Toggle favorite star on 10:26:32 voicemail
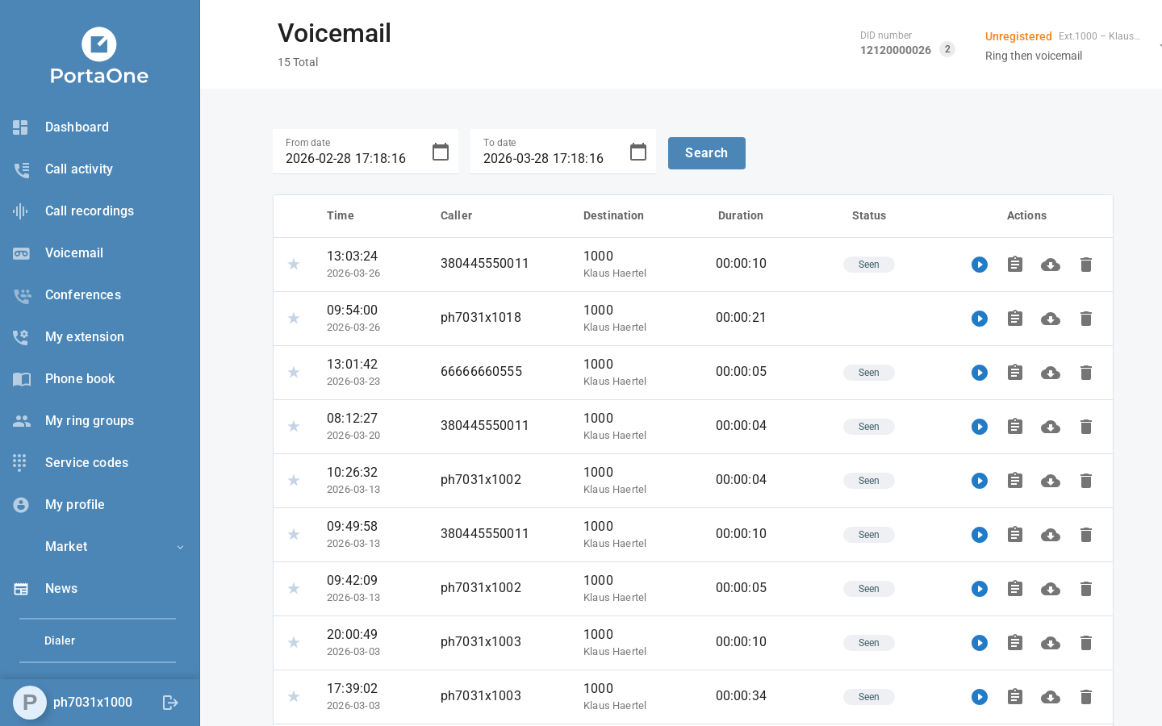 tap(294, 481)
